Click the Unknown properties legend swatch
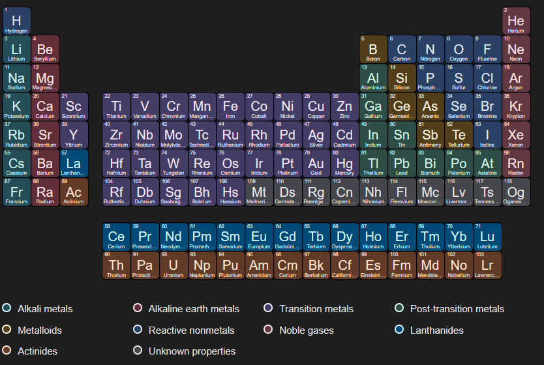The width and height of the screenshot is (544, 365). tap(138, 351)
